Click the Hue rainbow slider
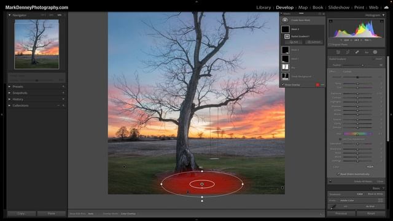The image size is (393, 221). point(357,134)
